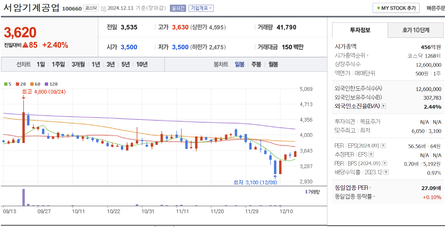This screenshot has height=227, width=445.
Task: Click the 최저 3,100 (12/09) marker
Action: click(255, 182)
